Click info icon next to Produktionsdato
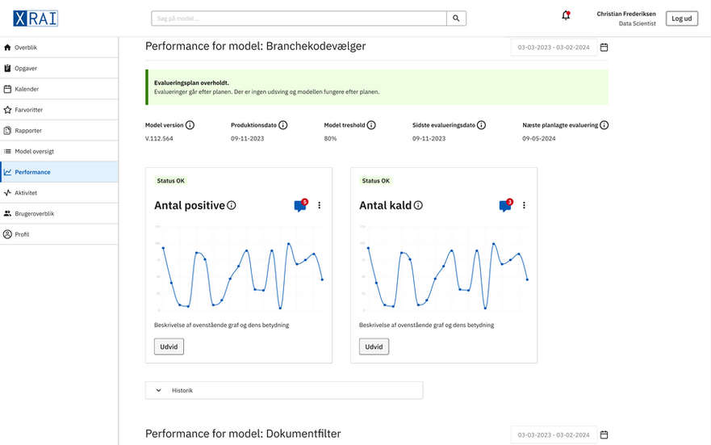The height and width of the screenshot is (445, 711). pyautogui.click(x=282, y=125)
